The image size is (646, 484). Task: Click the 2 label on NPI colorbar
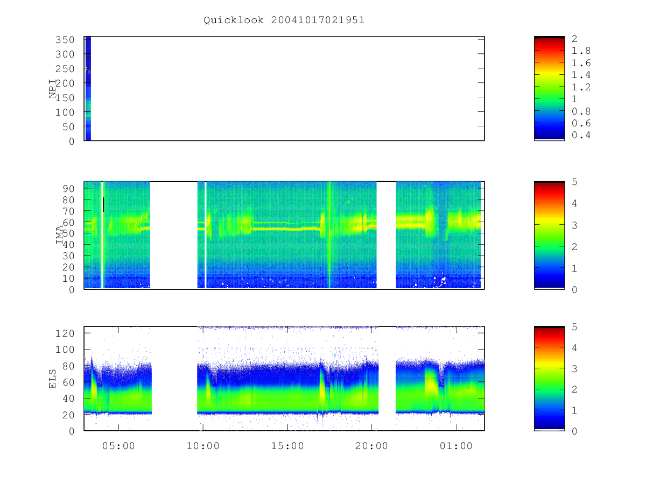[574, 39]
